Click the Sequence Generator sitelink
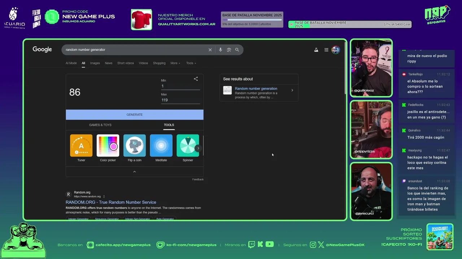This screenshot has width=462, height=259. [107, 219]
